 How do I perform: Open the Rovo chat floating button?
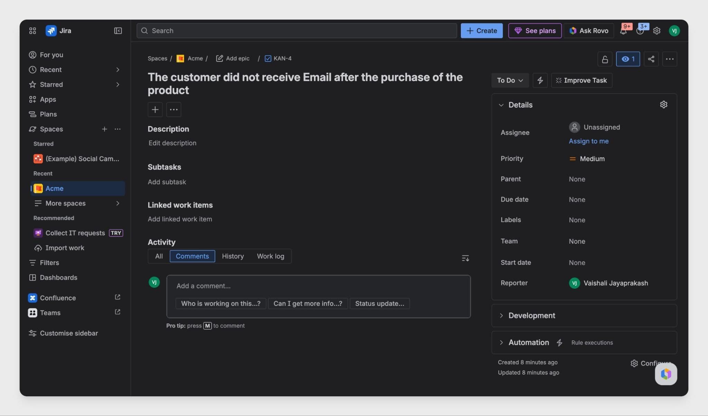pos(665,374)
